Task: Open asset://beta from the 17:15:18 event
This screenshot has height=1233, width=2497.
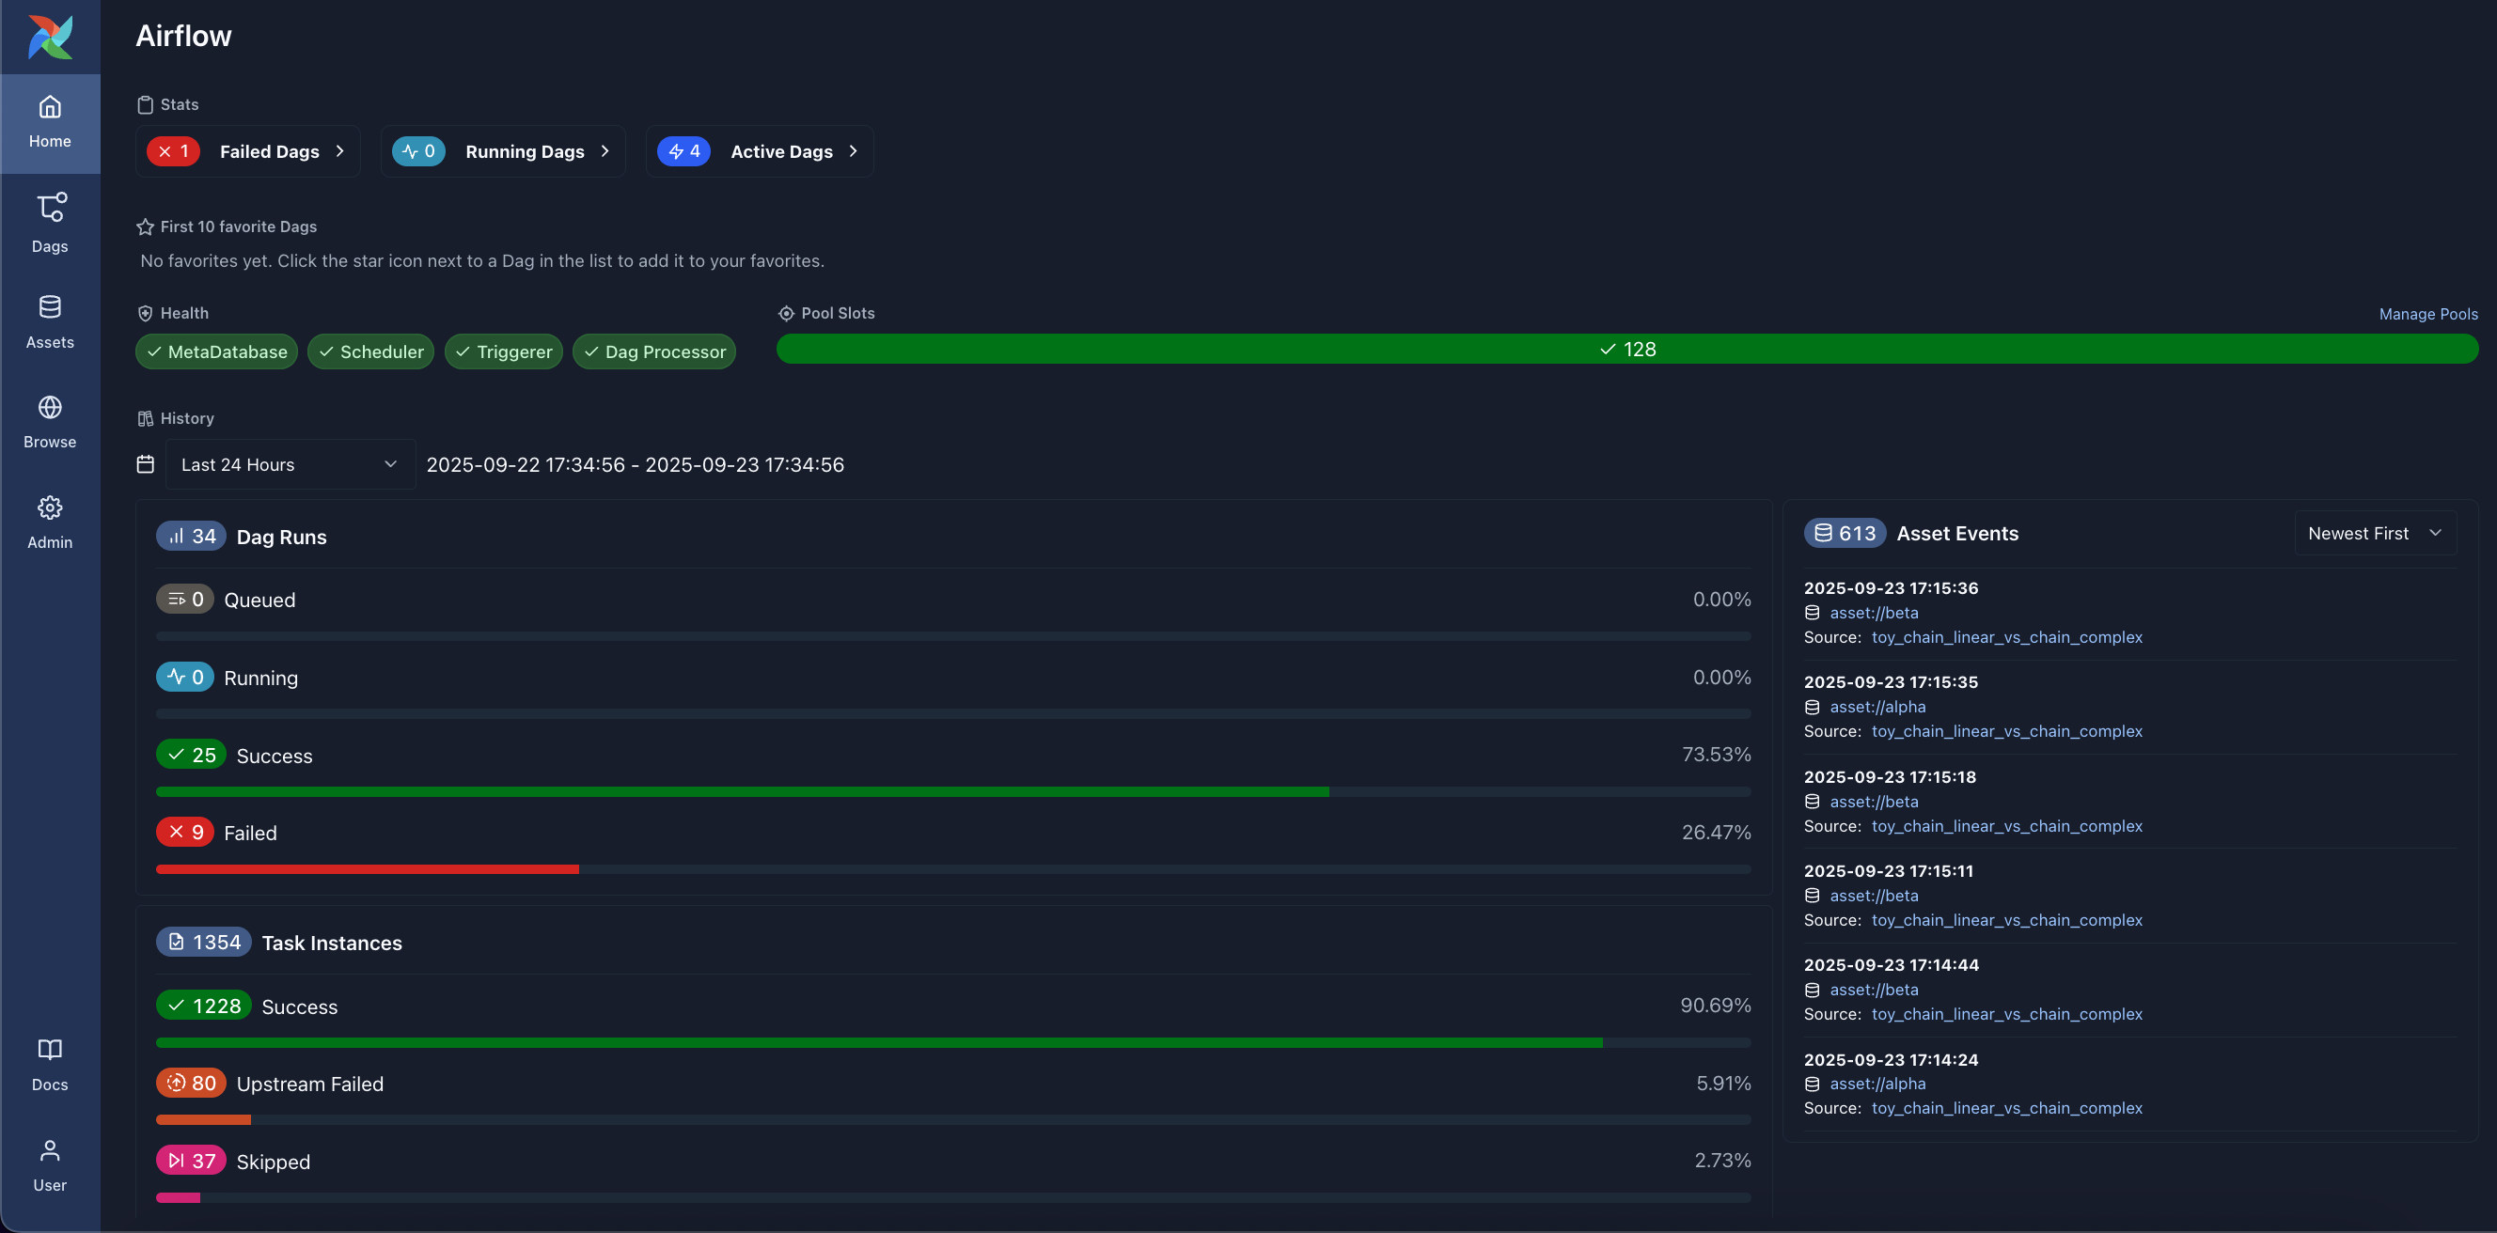Action: click(1874, 802)
